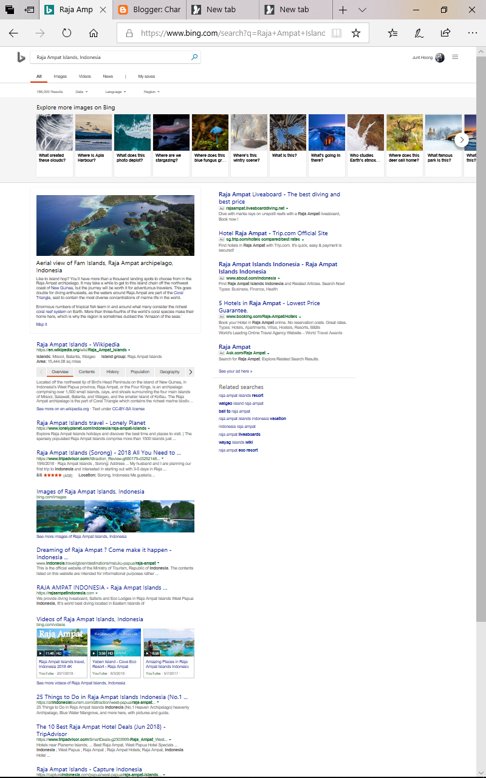
Task: Open Raja Ampat Islands travel Lonely Planet
Action: [x=91, y=423]
